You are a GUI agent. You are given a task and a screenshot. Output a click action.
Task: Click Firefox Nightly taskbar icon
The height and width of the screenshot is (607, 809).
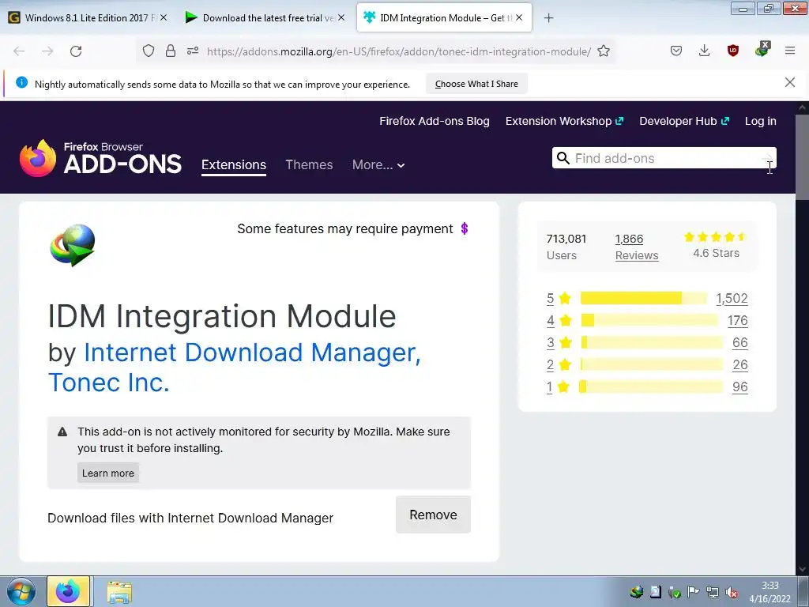(68, 591)
